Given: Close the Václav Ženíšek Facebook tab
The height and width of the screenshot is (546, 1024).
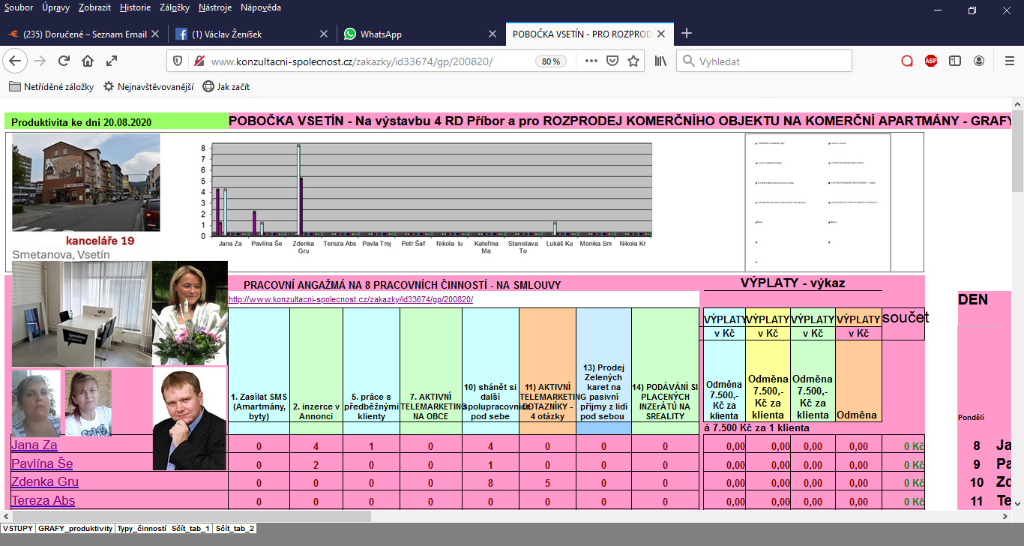Looking at the screenshot, I should (324, 34).
